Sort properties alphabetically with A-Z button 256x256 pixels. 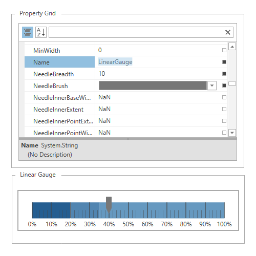tap(41, 32)
